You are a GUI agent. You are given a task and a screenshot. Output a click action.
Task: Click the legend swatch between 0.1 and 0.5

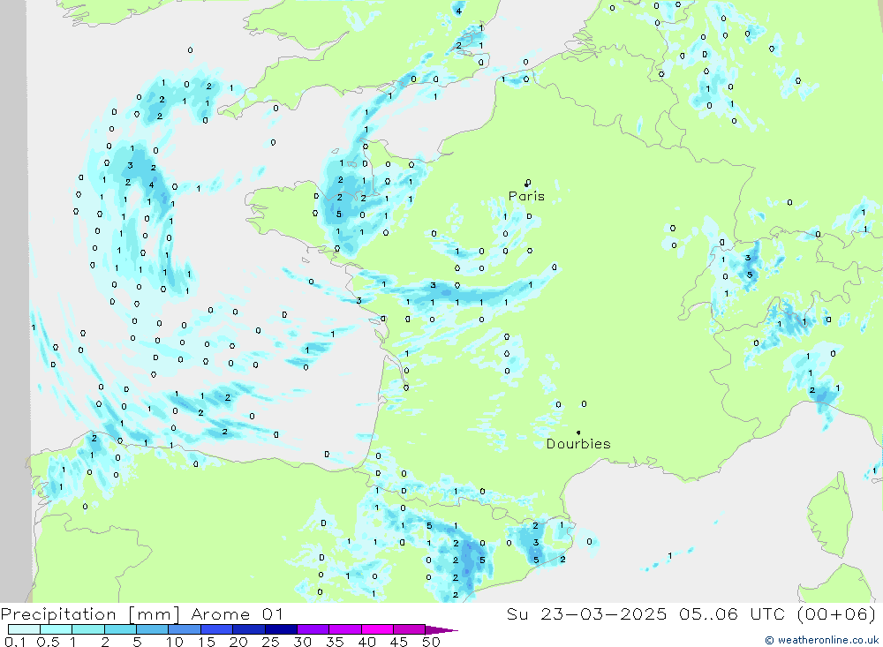coord(24,629)
